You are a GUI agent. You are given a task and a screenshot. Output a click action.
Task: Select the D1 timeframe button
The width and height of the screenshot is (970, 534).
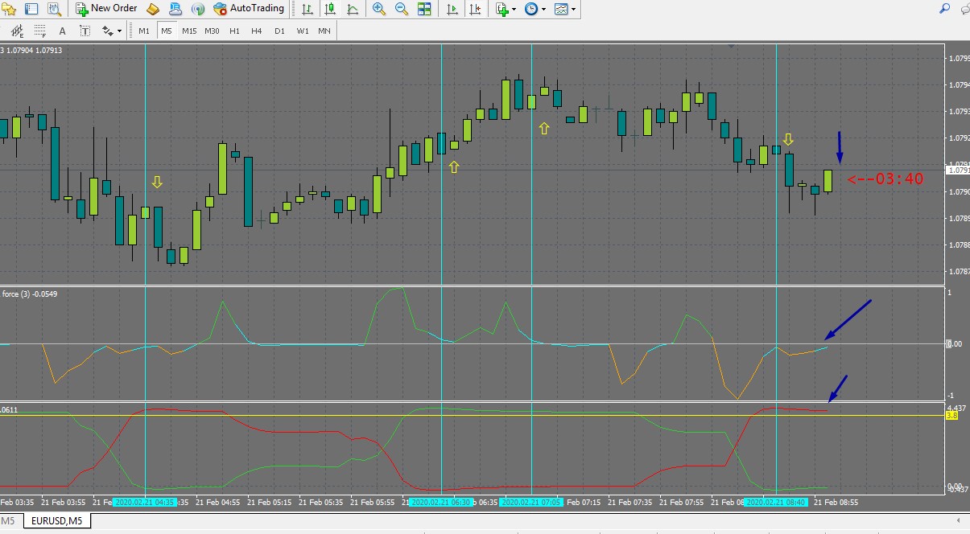click(x=279, y=31)
